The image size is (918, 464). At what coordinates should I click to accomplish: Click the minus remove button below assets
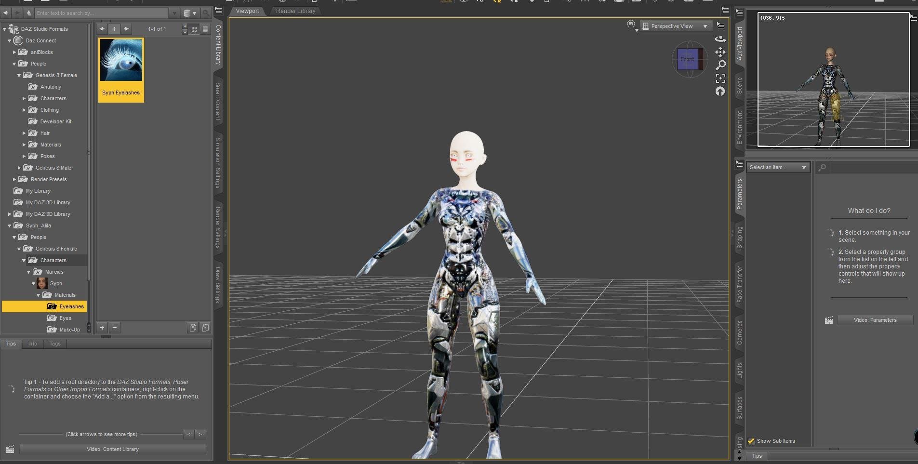click(x=114, y=328)
